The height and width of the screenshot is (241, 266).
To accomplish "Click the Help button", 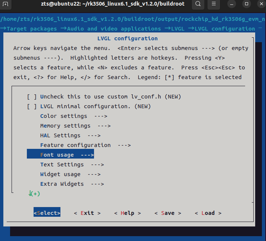I will [128, 213].
